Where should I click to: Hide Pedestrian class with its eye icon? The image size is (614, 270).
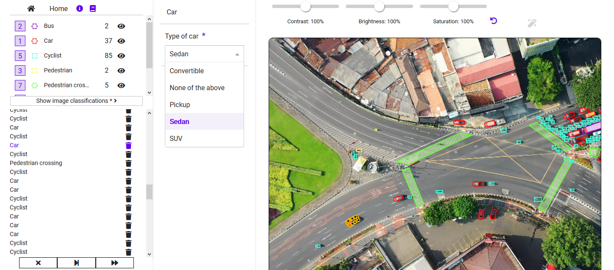pyautogui.click(x=121, y=71)
